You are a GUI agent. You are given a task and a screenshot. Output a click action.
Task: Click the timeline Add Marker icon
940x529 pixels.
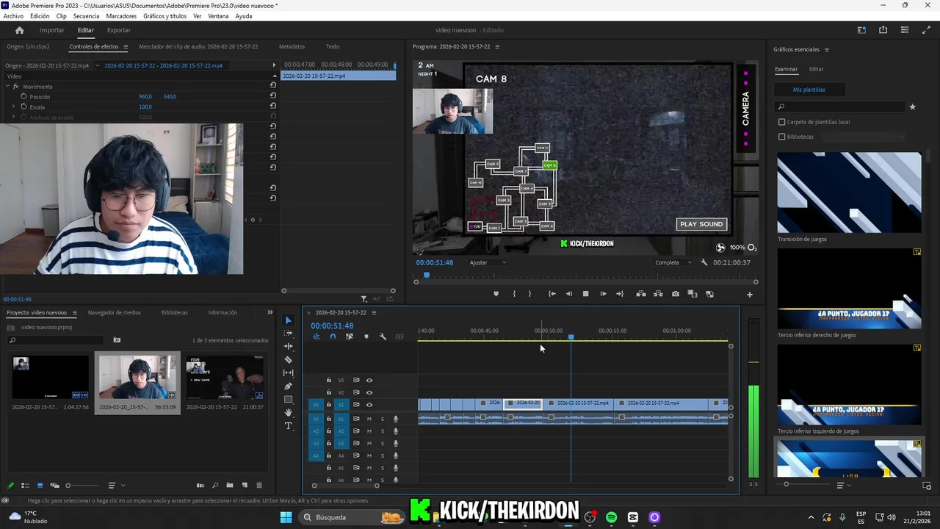[x=366, y=337]
